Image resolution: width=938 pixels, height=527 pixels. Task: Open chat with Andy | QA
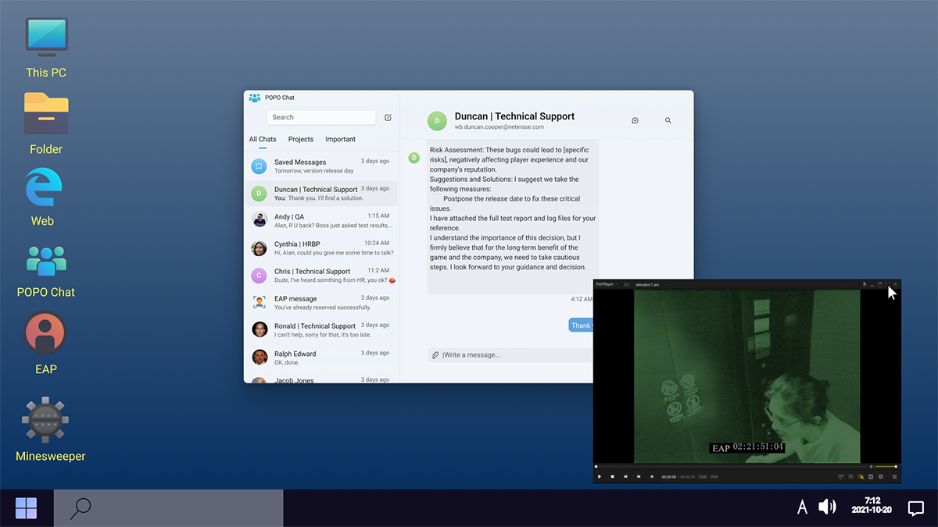322,221
